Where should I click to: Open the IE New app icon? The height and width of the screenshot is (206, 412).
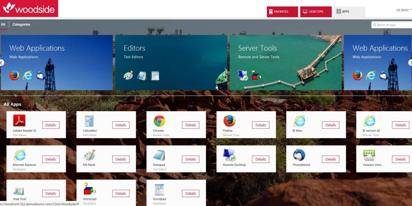[x=299, y=121]
